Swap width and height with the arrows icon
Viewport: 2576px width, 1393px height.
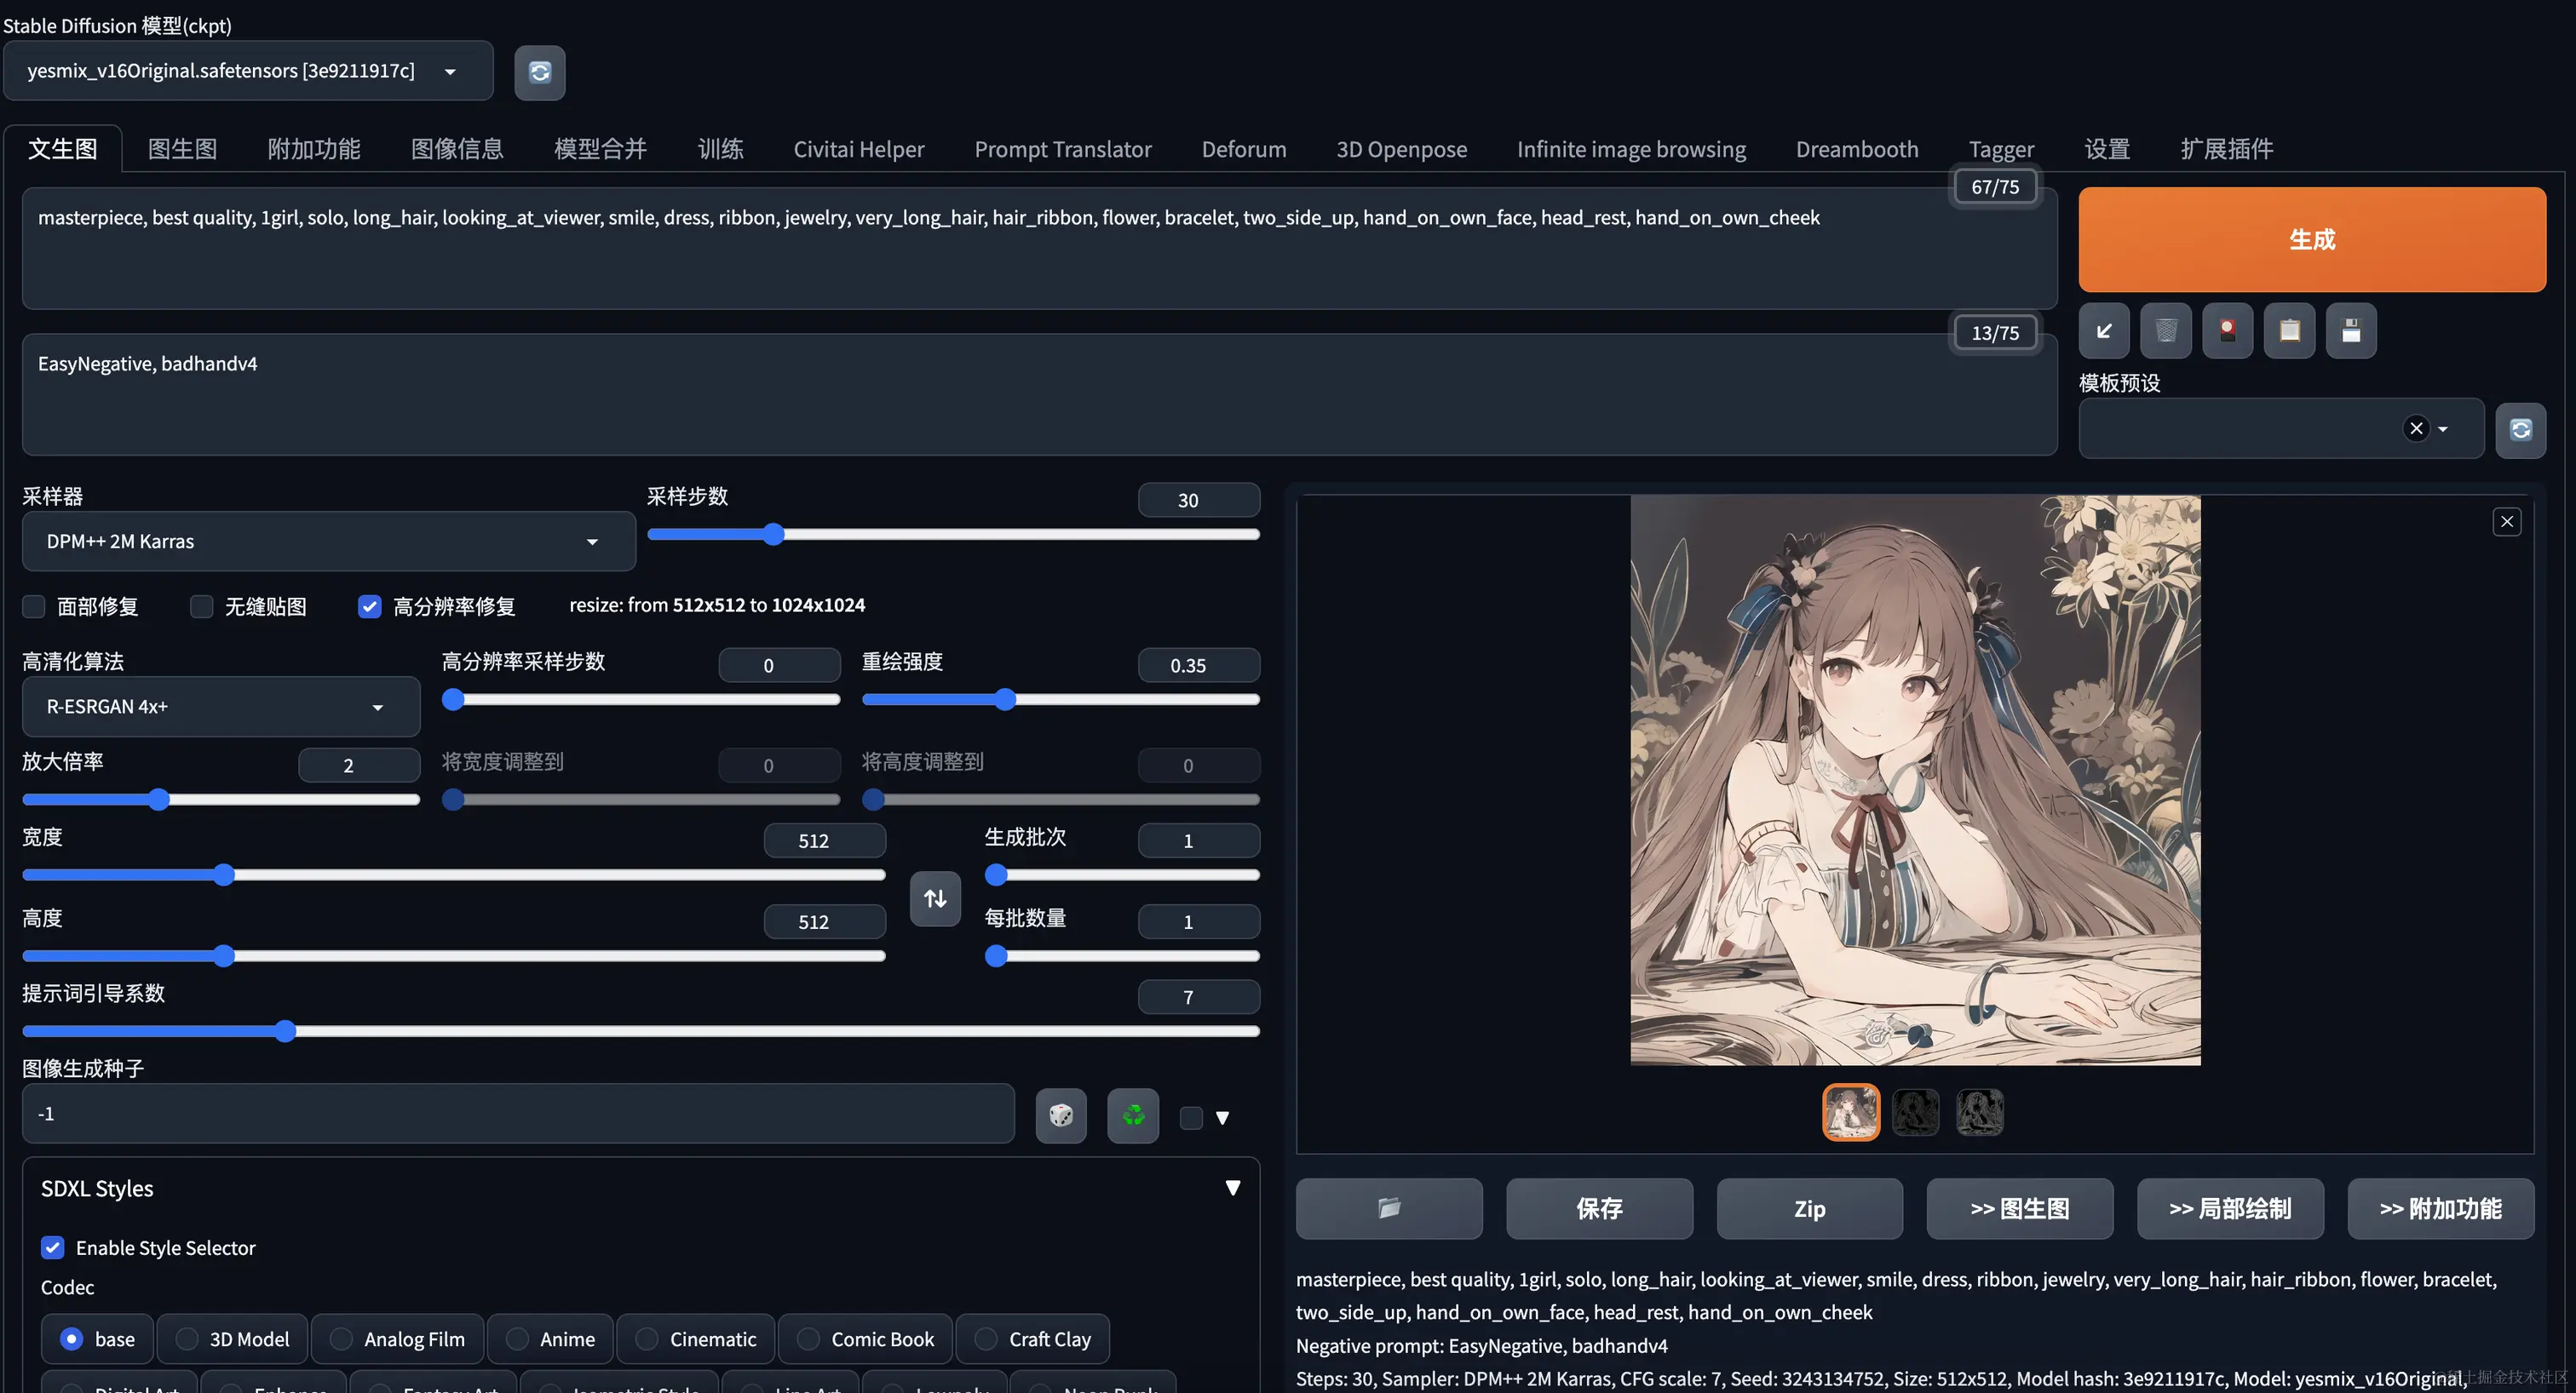pos(935,898)
